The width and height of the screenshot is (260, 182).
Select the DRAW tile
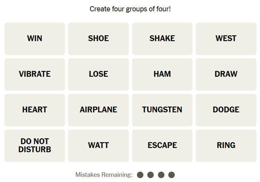click(226, 74)
